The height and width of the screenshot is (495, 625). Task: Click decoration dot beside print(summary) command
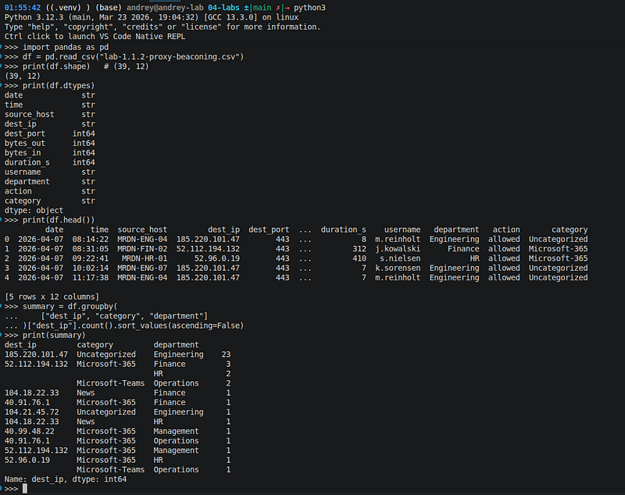click(x=1, y=335)
